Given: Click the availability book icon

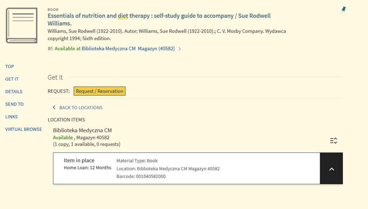Looking at the screenshot, I should coord(50,49).
